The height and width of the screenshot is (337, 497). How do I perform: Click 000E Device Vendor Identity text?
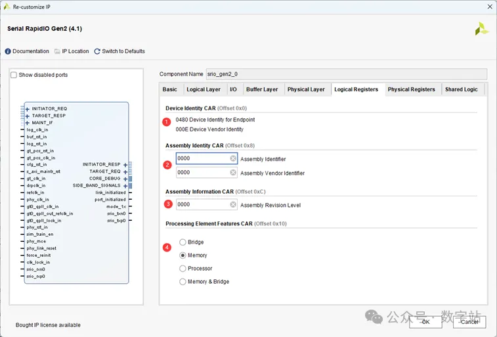coord(209,129)
